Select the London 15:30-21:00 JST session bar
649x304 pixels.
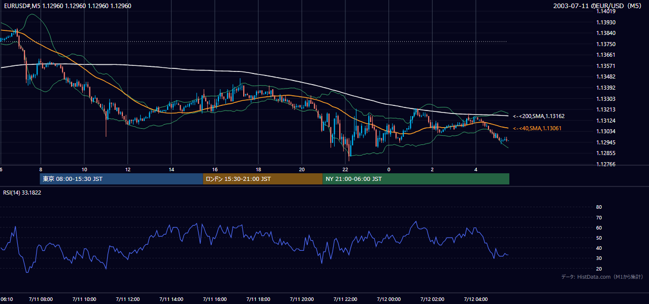pos(263,179)
